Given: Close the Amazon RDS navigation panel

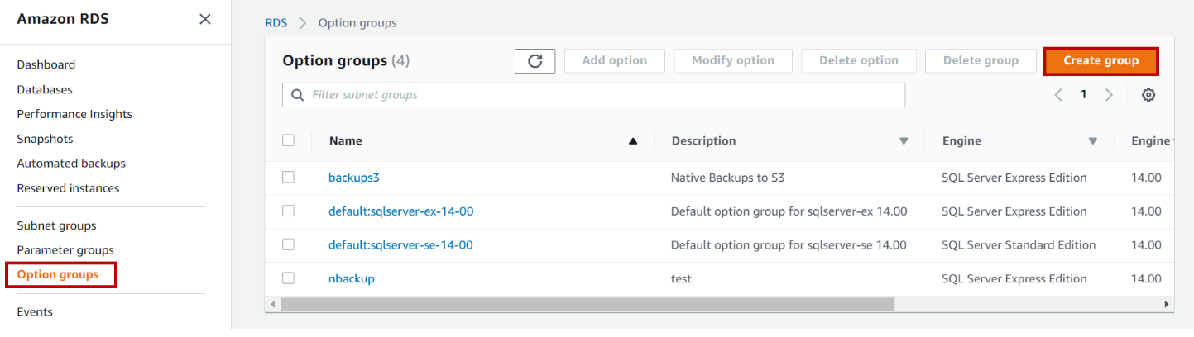Looking at the screenshot, I should 205,19.
